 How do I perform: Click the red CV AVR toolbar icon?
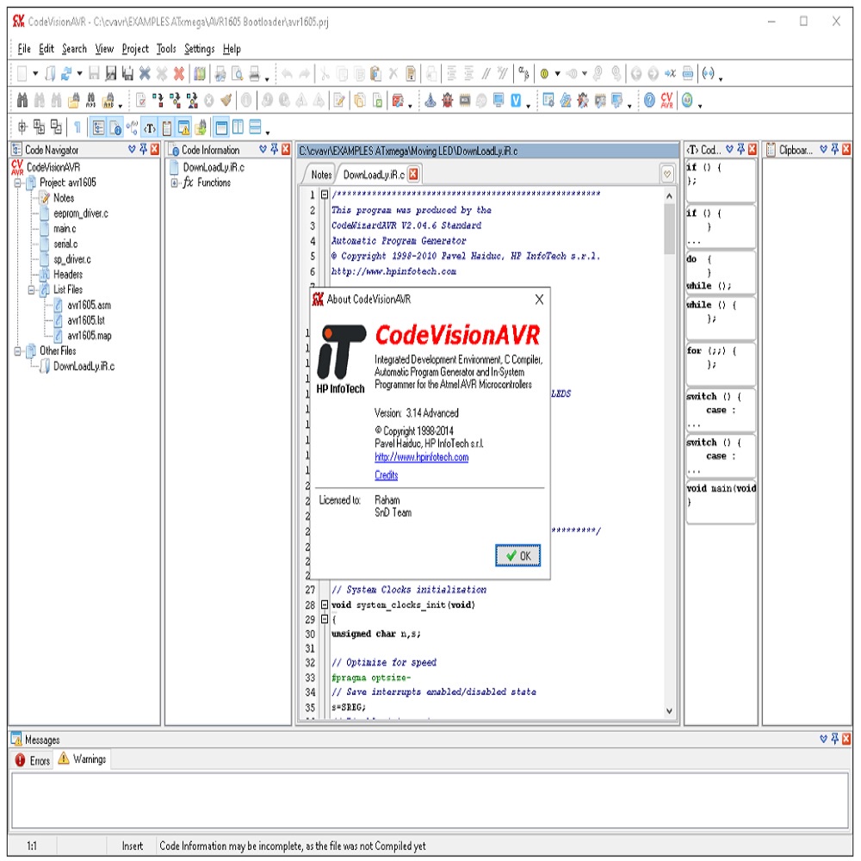(x=666, y=100)
